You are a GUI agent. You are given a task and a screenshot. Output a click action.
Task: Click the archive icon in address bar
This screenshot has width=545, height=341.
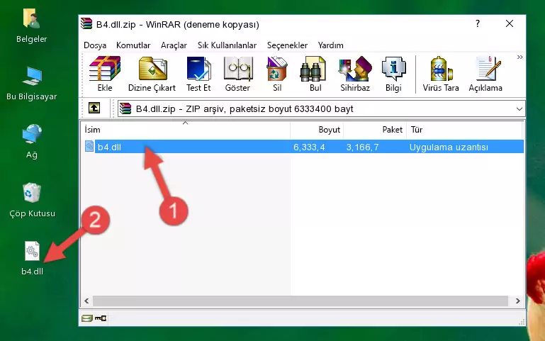coord(125,108)
